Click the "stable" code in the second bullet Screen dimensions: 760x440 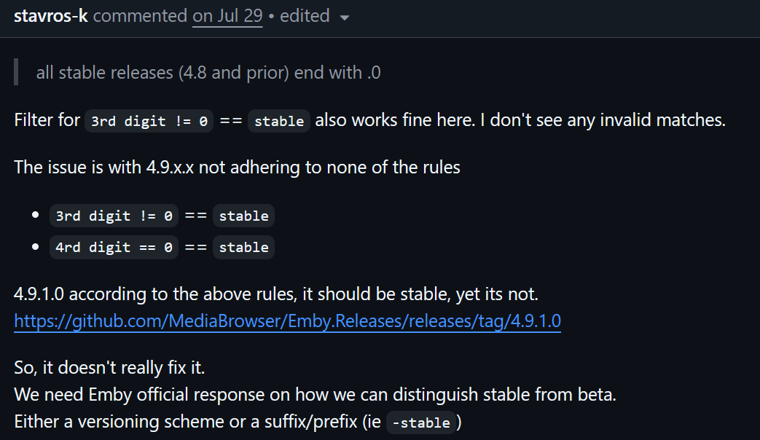click(243, 248)
